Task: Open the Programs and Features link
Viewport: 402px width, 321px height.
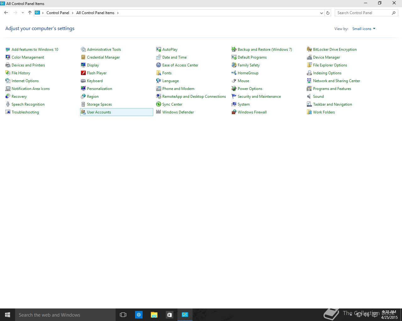Action: 332,88
